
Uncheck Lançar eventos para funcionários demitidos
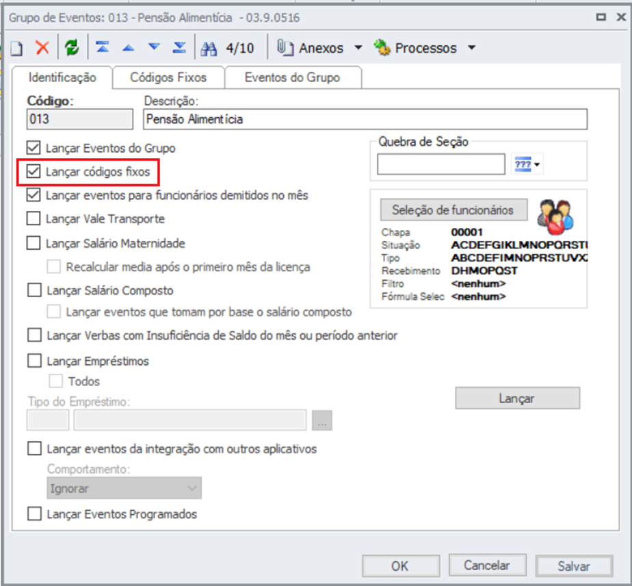(x=34, y=195)
